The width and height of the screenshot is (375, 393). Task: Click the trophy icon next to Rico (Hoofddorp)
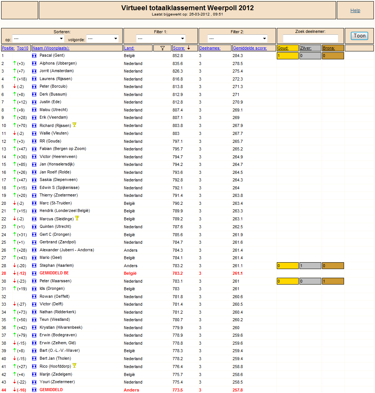click(x=74, y=365)
